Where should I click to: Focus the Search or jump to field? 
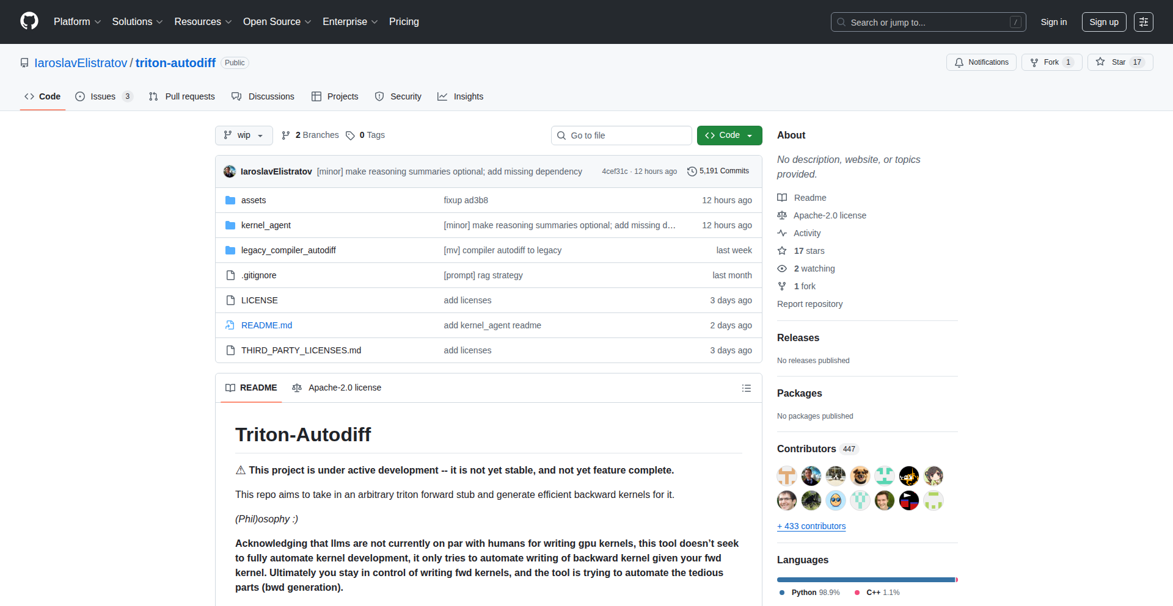928,22
